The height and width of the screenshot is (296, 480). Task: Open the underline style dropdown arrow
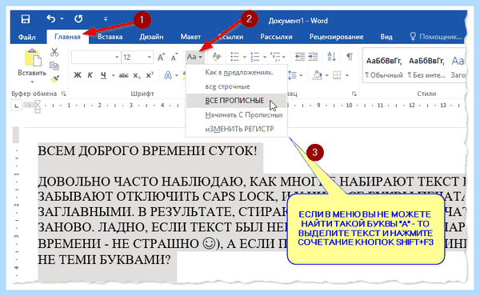click(113, 75)
